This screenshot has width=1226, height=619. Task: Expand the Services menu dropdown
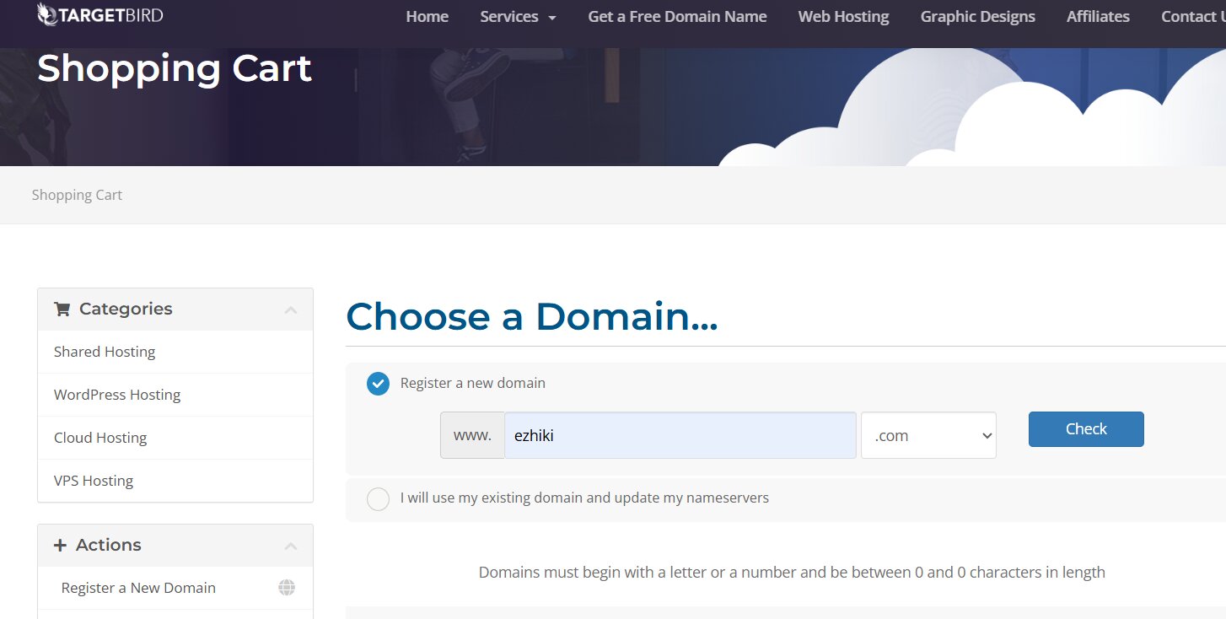point(518,17)
